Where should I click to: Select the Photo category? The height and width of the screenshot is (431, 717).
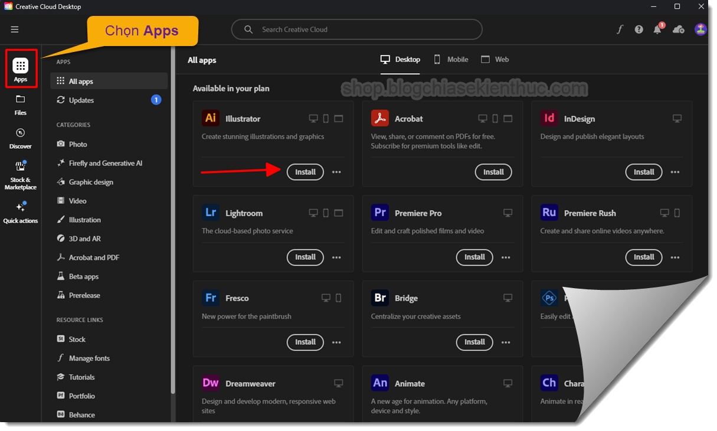[72, 144]
